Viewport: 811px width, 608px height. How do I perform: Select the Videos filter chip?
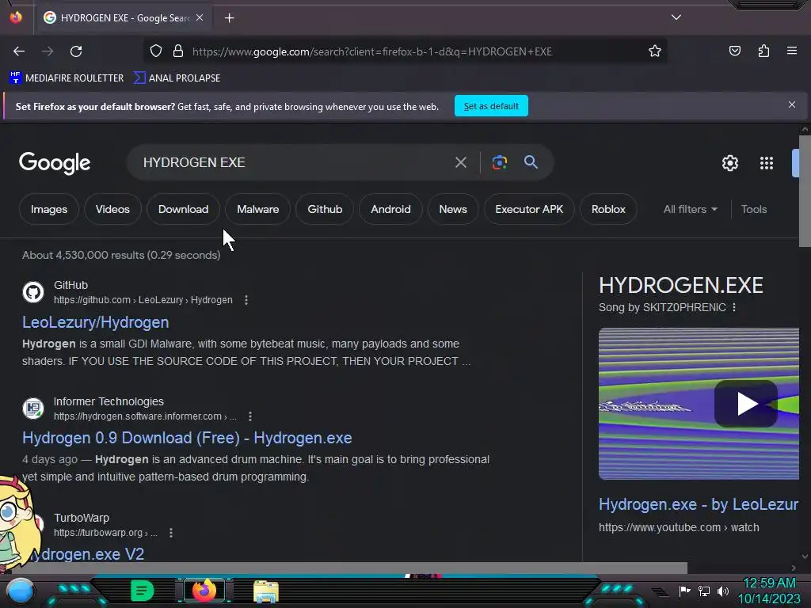click(x=112, y=209)
